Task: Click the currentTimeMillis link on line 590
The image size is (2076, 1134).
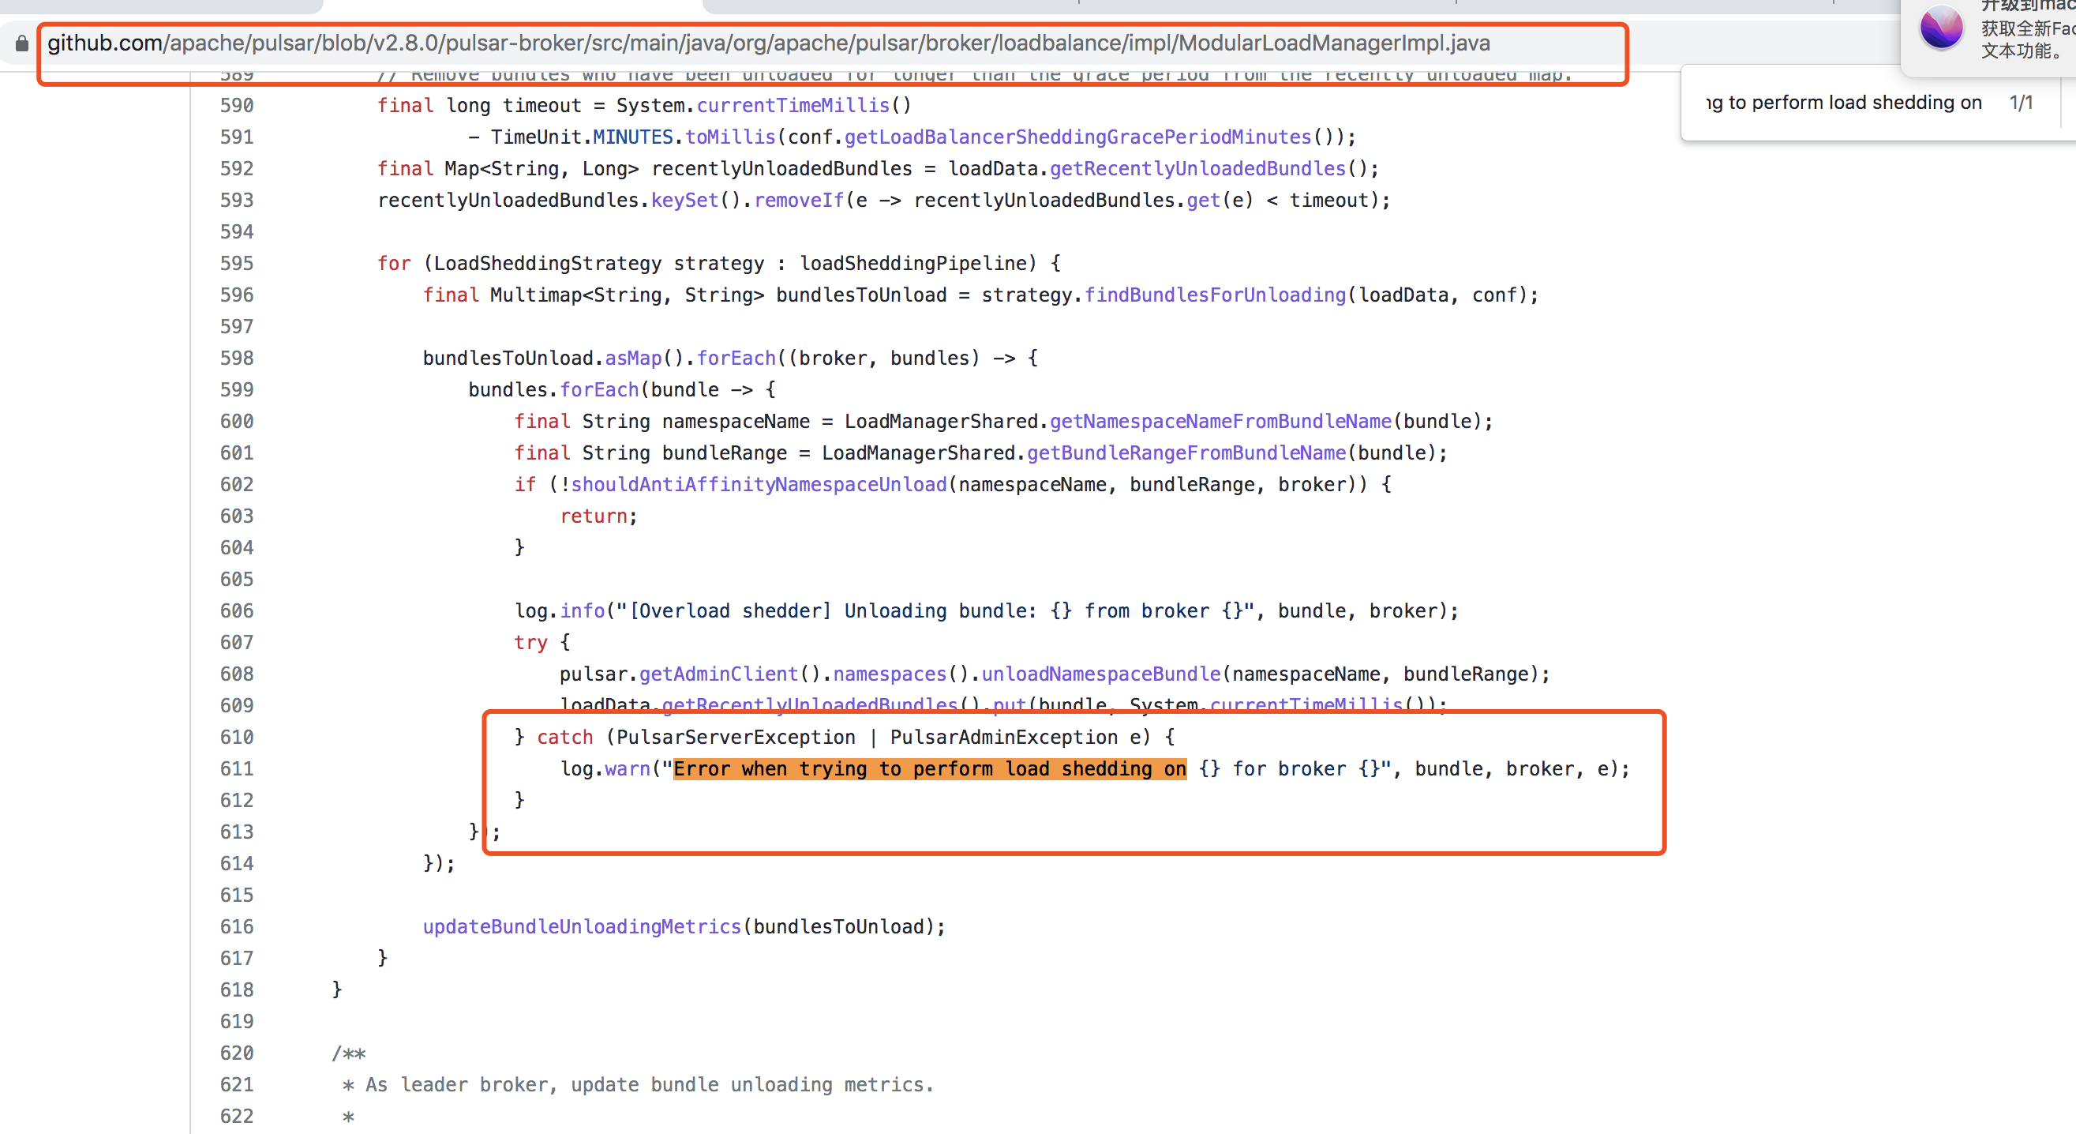Action: [x=792, y=105]
